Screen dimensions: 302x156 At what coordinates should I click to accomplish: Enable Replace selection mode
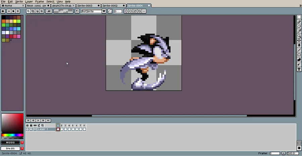coord(29,11)
